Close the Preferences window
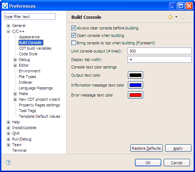The image size is (195, 172). click(189, 6)
